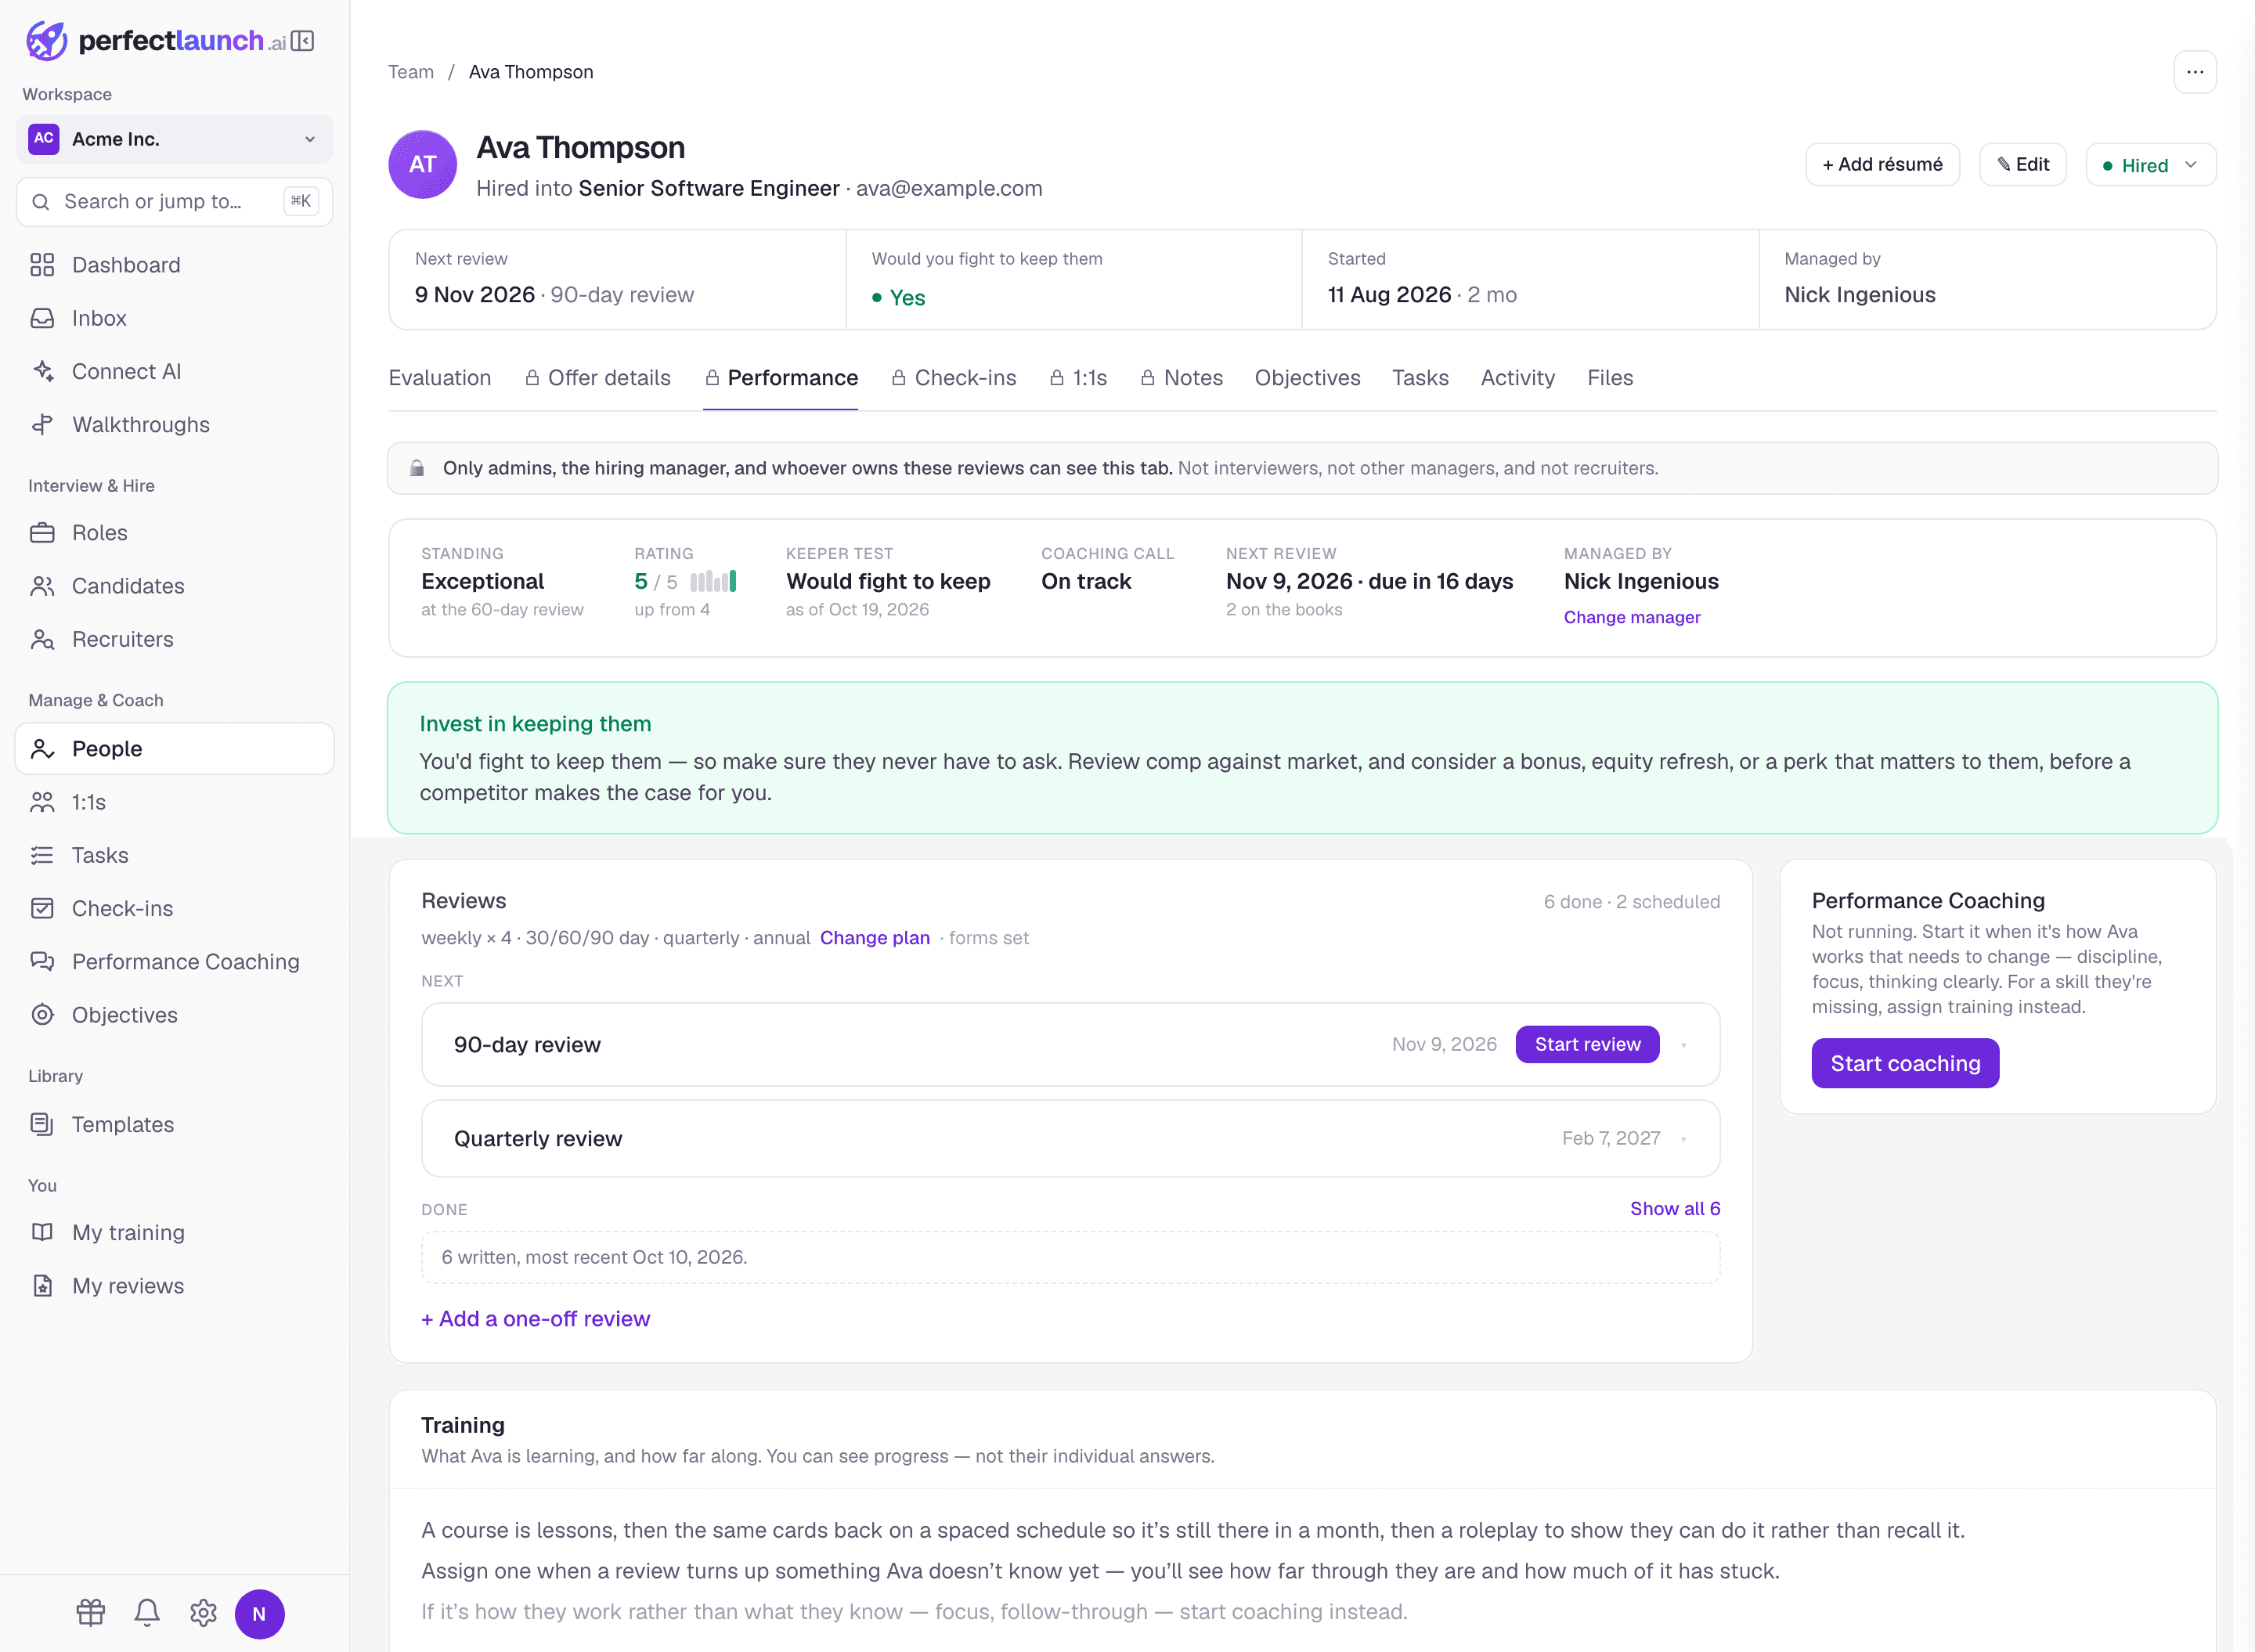Viewport: 2255px width, 1652px height.
Task: Open My reviews in sidebar
Action: point(174,1286)
